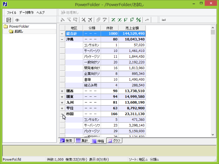The height and width of the screenshot is (164, 219).
Task: Collapse the 総合計 row
Action: (62, 33)
